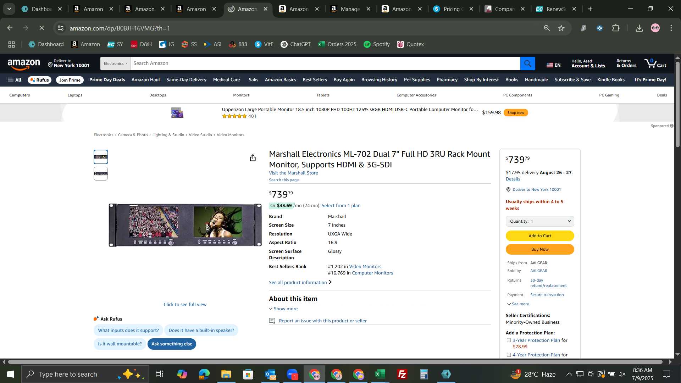This screenshot has height=383, width=681.
Task: Open Prime Day Deals menu item
Action: click(107, 80)
